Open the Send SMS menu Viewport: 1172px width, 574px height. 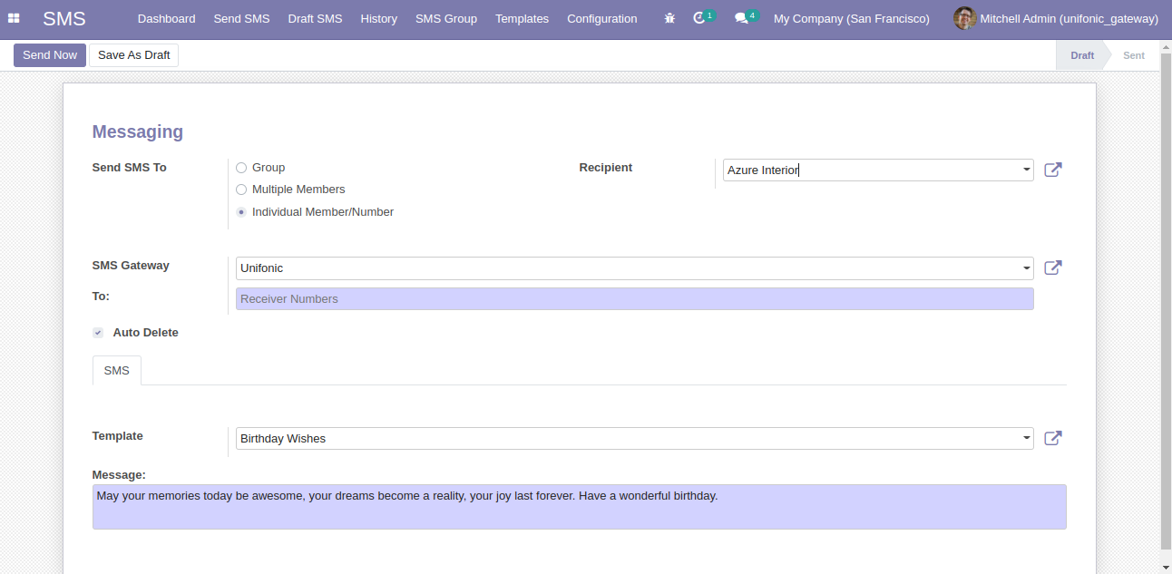point(241,18)
